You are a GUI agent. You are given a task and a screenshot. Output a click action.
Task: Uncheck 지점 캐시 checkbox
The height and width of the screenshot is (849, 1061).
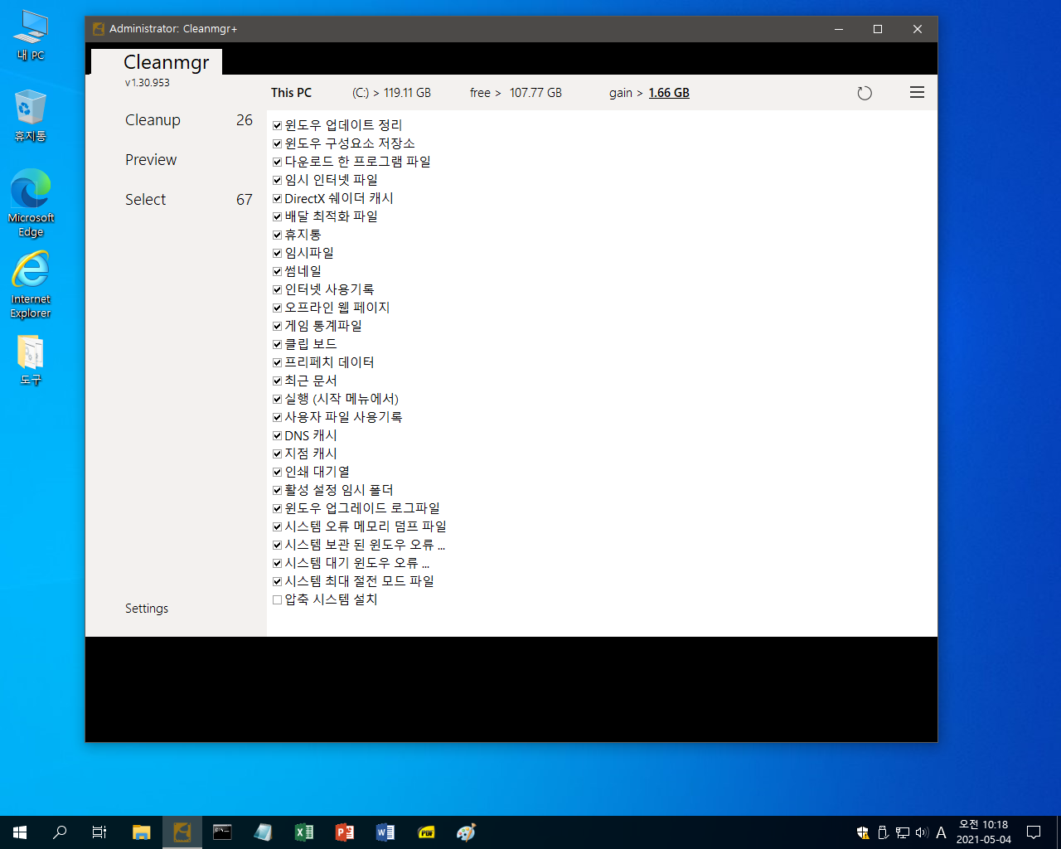(x=278, y=454)
